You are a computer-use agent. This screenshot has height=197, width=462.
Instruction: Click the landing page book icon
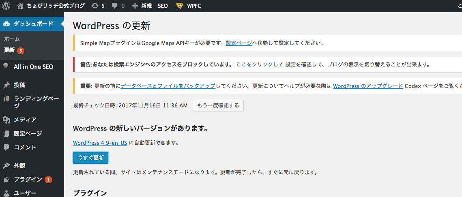[6, 99]
